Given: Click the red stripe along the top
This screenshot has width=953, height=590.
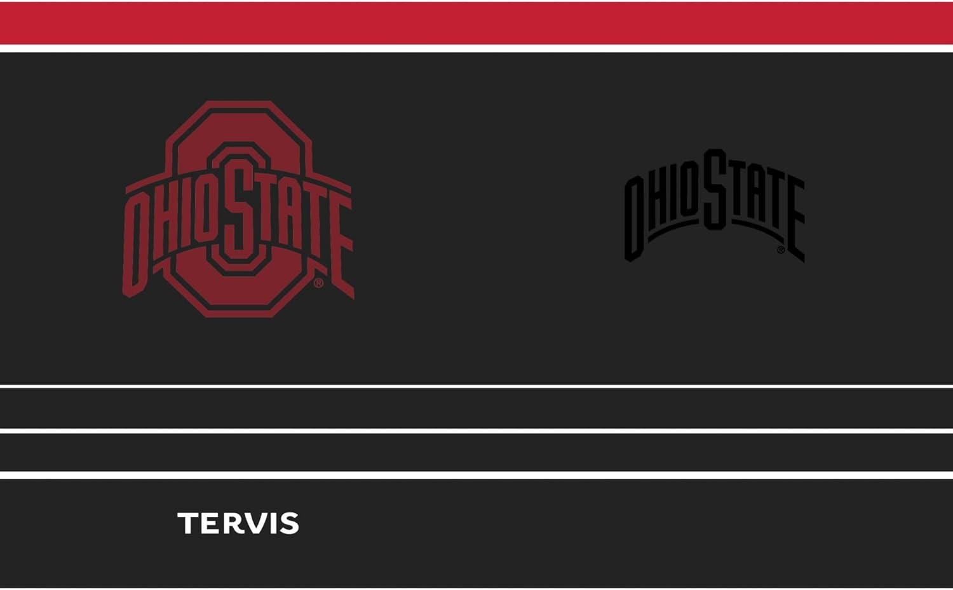Looking at the screenshot, I should tap(476, 23).
